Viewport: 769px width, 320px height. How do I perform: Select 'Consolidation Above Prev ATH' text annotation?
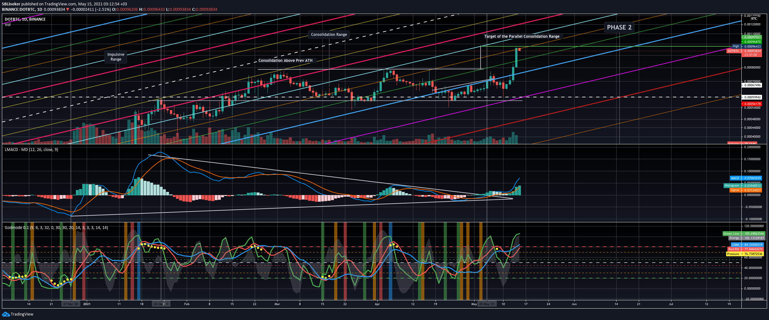[285, 61]
